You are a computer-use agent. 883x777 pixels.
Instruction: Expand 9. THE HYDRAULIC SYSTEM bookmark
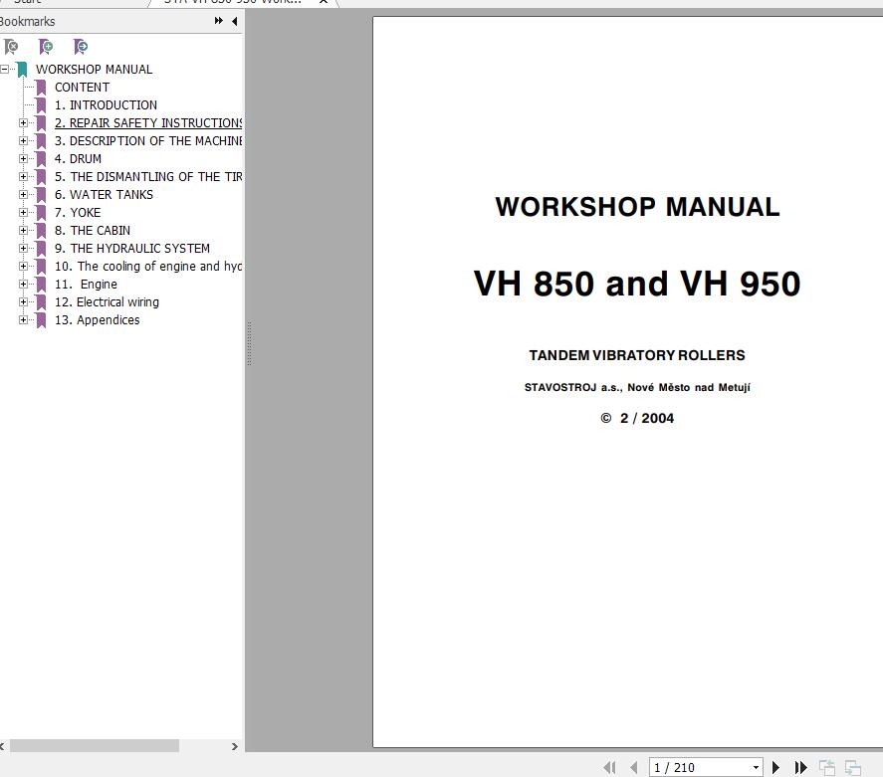pyautogui.click(x=23, y=248)
